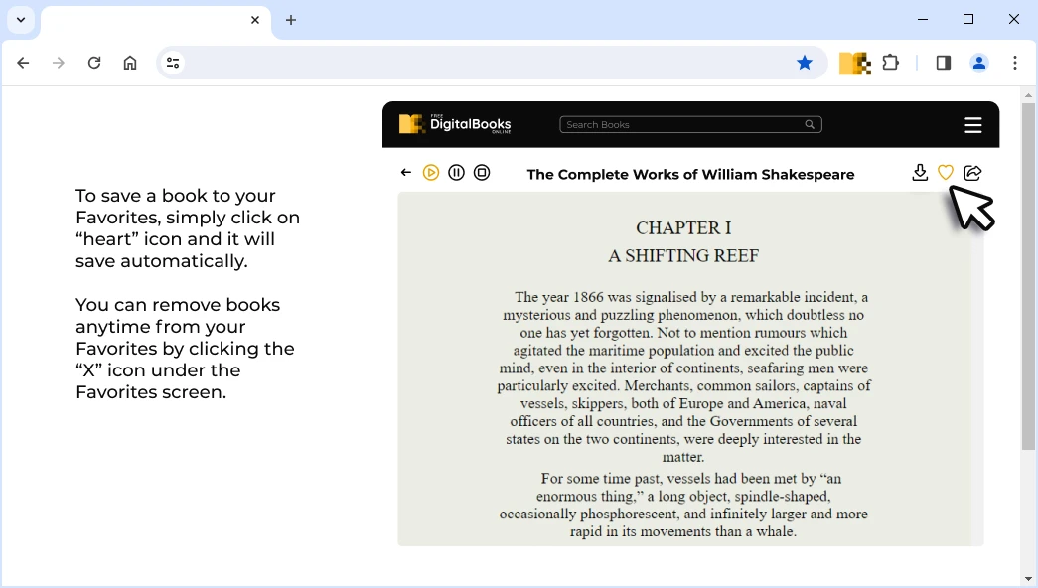The height and width of the screenshot is (588, 1038).
Task: Expand the Chrome three-dot menu
Action: [x=1014, y=63]
